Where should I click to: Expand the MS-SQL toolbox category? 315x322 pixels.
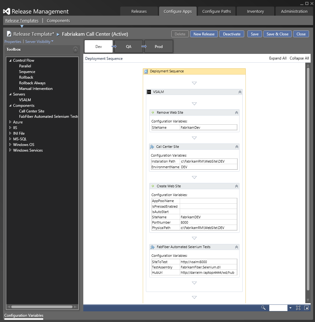10,139
